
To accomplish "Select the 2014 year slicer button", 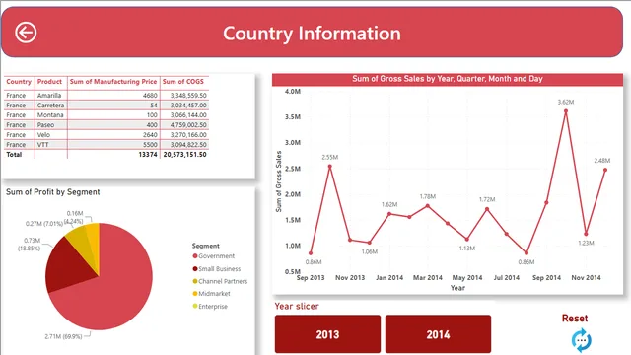I will pyautogui.click(x=438, y=334).
